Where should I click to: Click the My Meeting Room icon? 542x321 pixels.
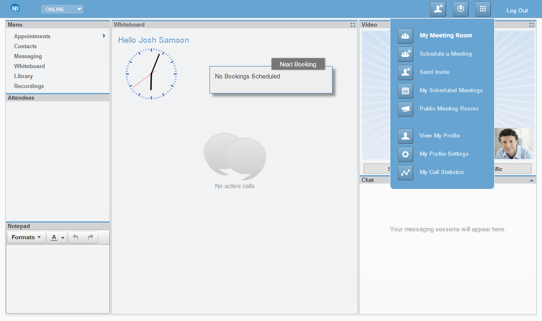click(x=405, y=36)
